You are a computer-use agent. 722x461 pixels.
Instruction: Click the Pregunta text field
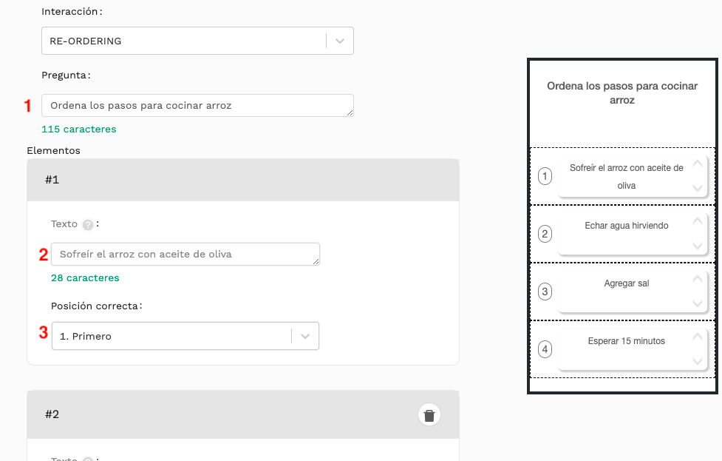coord(197,106)
